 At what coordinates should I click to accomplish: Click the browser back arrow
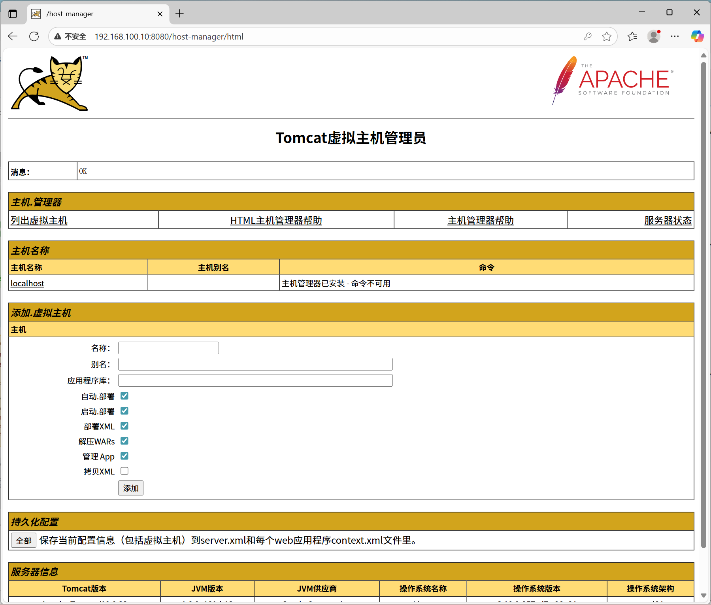(x=13, y=36)
